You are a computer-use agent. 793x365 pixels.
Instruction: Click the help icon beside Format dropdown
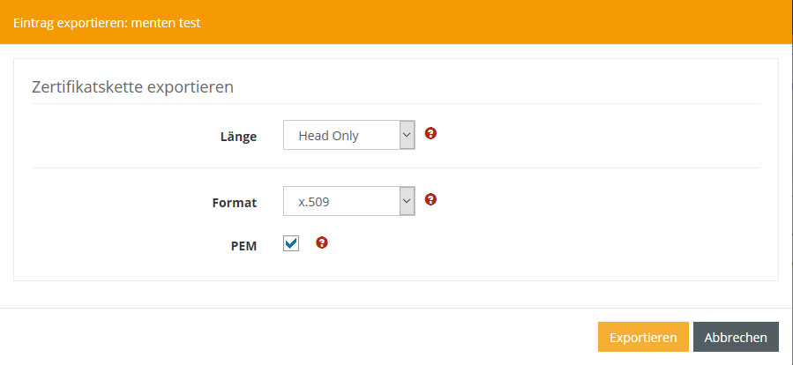click(x=430, y=199)
